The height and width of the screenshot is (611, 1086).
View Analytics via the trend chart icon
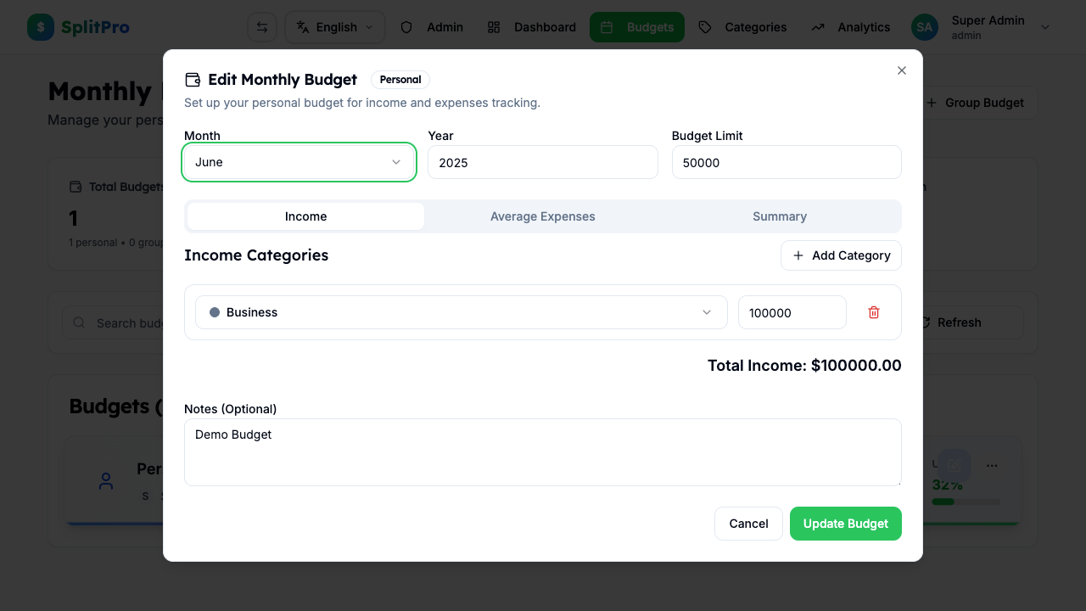point(817,27)
